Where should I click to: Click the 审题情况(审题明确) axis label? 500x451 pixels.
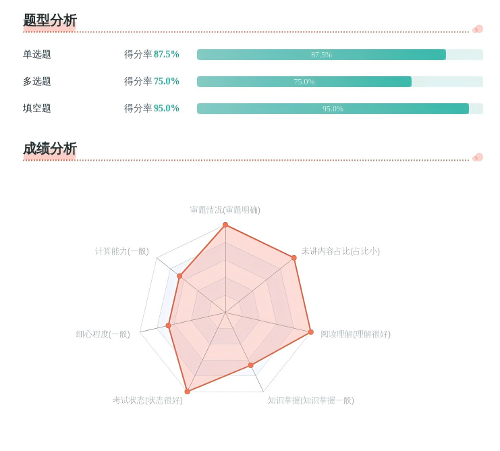(x=225, y=210)
